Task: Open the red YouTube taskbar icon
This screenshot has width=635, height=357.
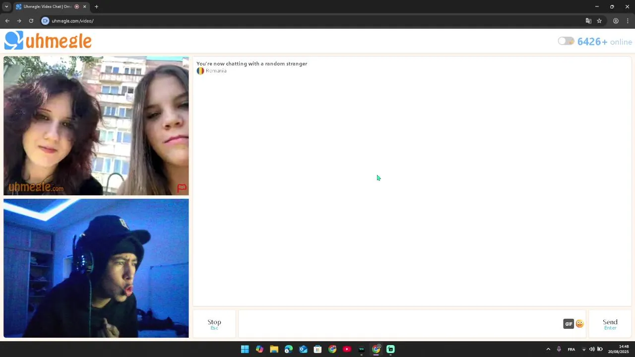Action: pos(347,349)
